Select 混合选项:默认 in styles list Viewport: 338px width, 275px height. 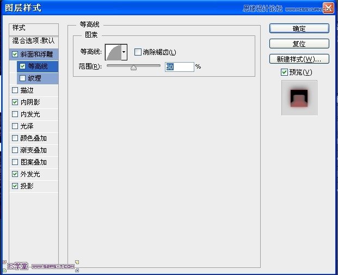[x=34, y=42]
